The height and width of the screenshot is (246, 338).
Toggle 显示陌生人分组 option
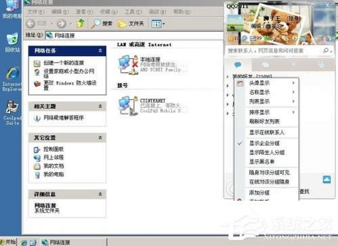point(272,153)
